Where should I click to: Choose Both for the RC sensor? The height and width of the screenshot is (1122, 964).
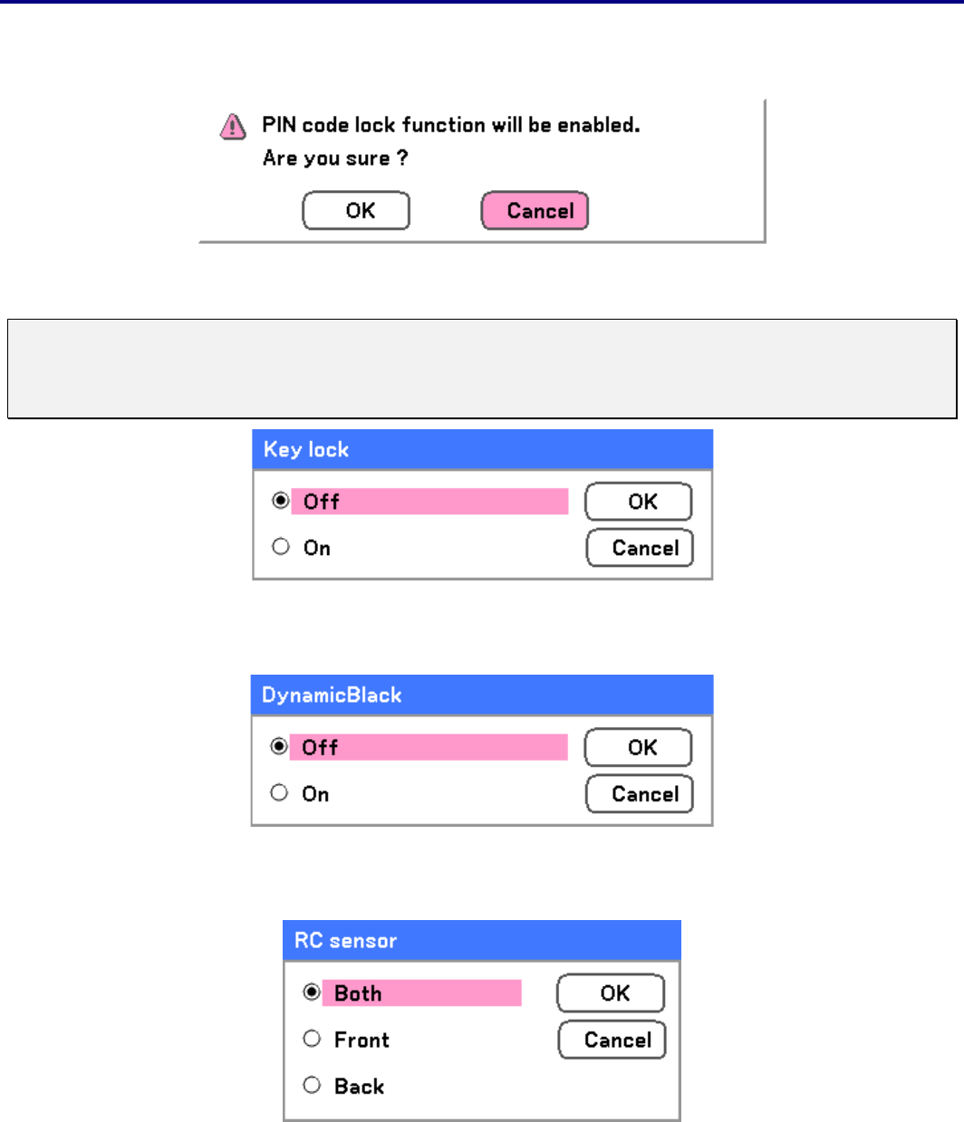(x=312, y=993)
